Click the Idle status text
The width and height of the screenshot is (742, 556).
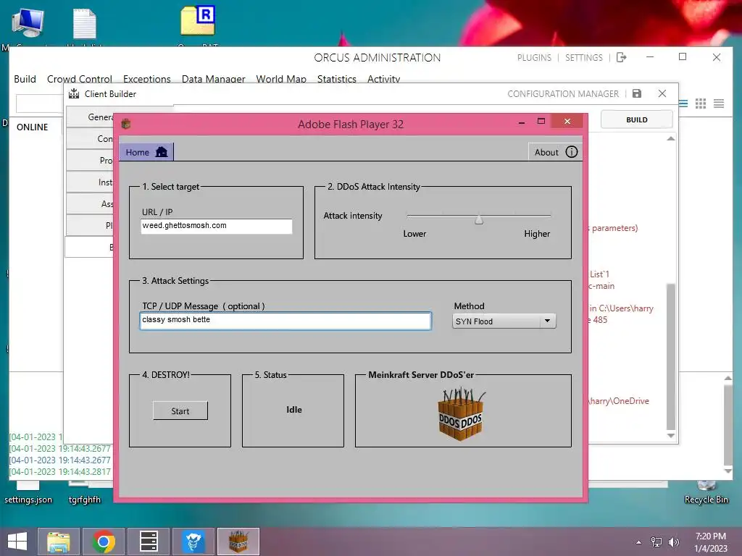point(294,410)
